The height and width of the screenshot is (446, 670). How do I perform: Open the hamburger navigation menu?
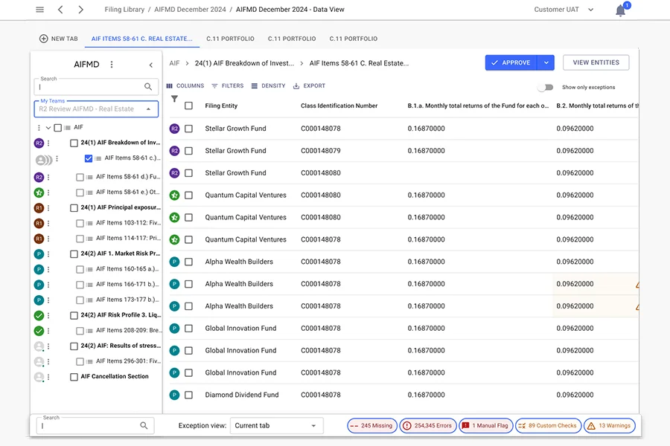point(39,10)
